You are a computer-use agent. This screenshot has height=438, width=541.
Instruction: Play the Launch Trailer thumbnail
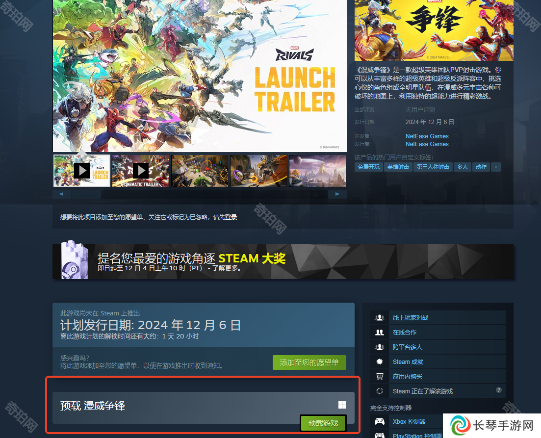coord(82,171)
